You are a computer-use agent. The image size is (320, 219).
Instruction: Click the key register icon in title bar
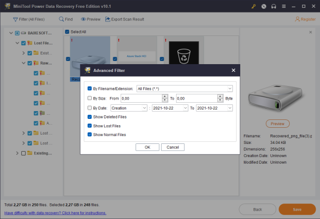[253, 6]
